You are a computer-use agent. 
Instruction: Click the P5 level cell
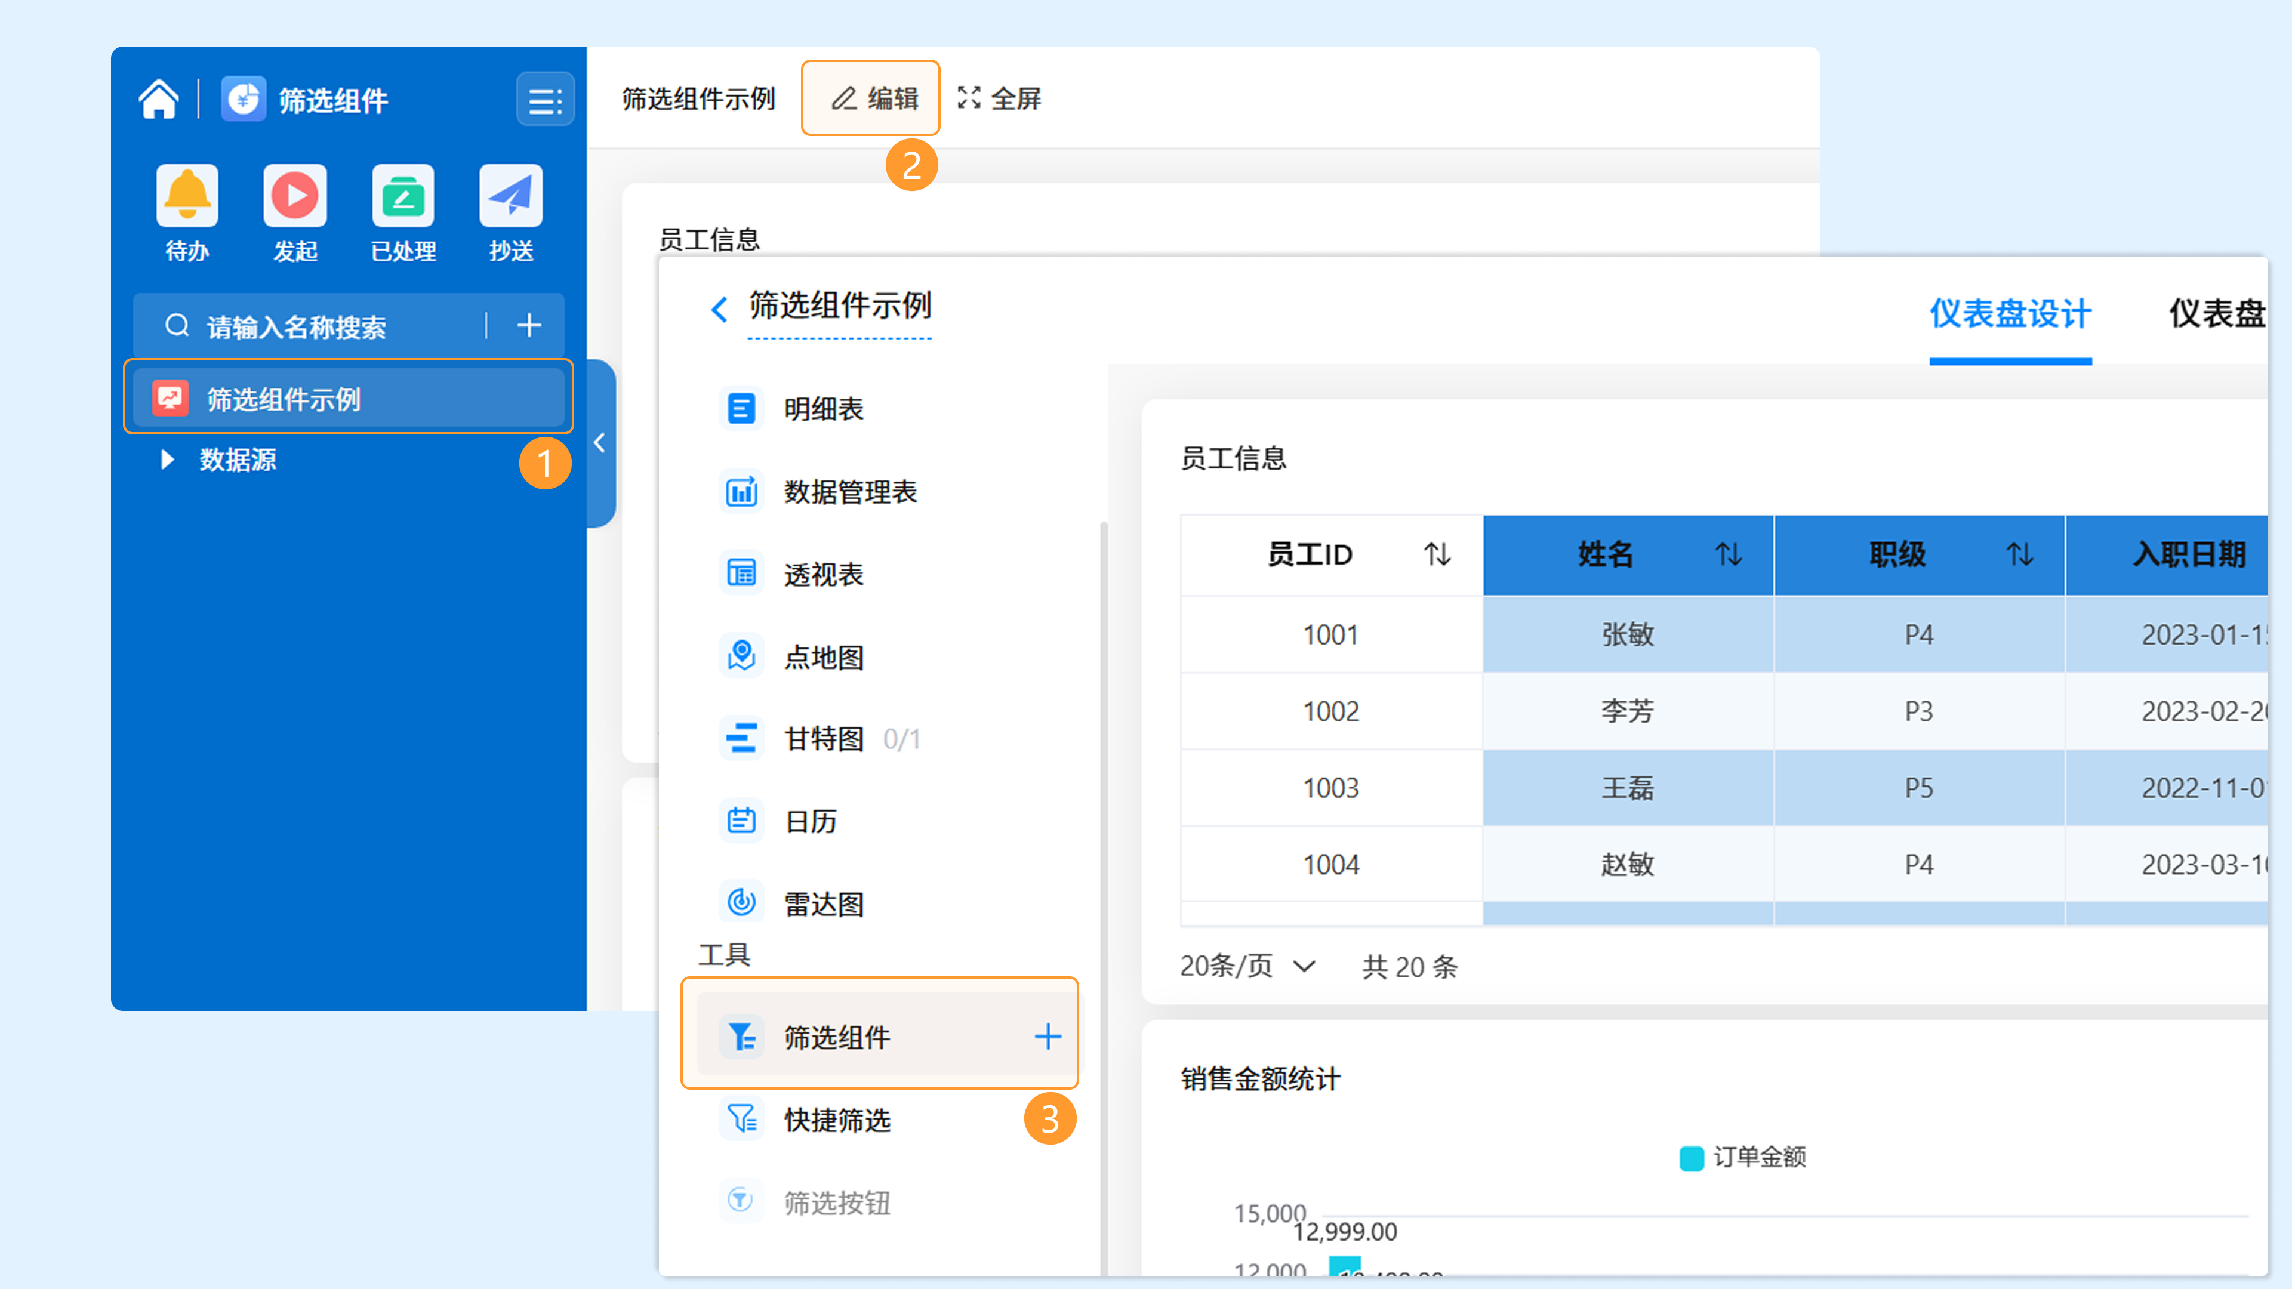click(1919, 787)
